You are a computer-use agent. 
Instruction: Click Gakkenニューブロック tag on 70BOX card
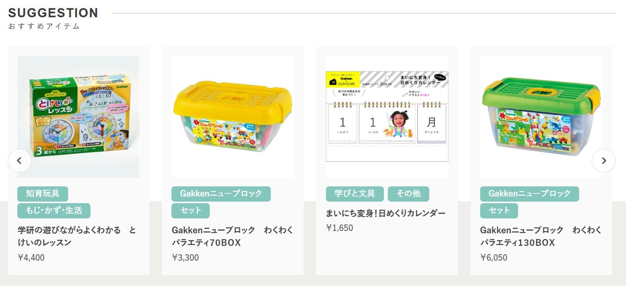(221, 194)
